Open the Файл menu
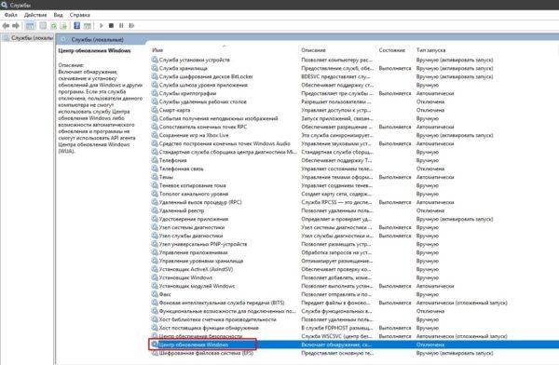 [10, 15]
